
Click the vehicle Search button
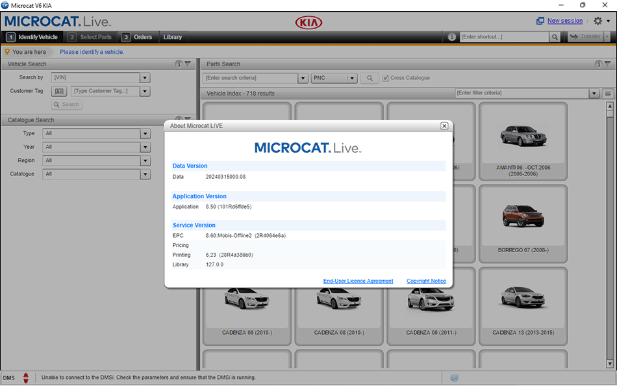(x=66, y=105)
